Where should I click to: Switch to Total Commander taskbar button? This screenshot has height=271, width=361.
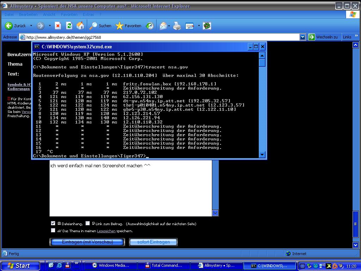[x=164, y=265]
